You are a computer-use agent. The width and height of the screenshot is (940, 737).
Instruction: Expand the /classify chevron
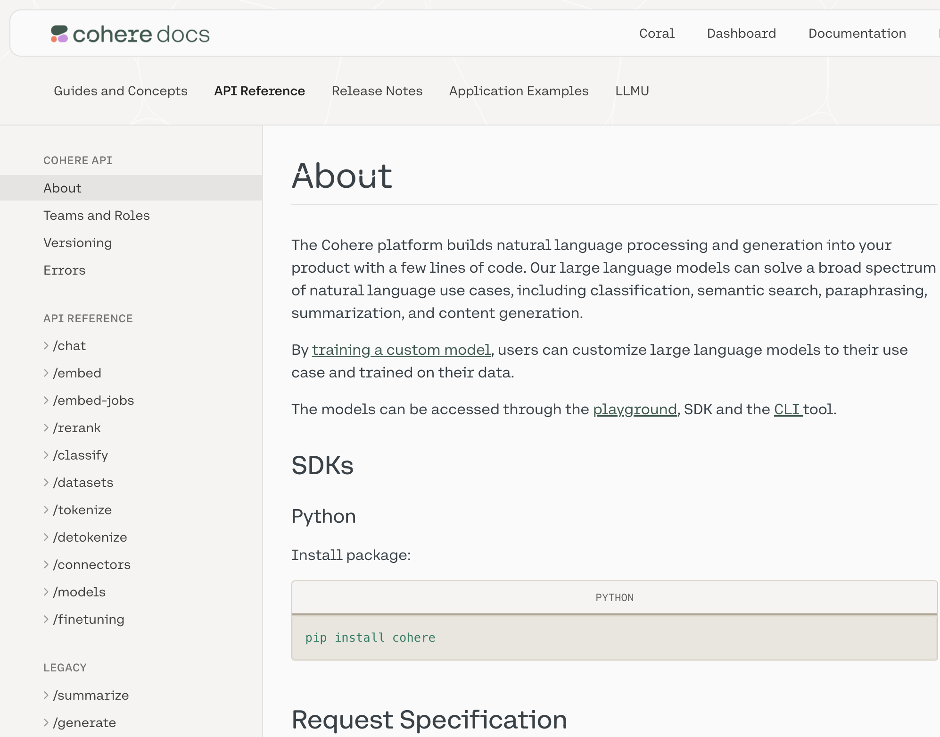[46, 455]
